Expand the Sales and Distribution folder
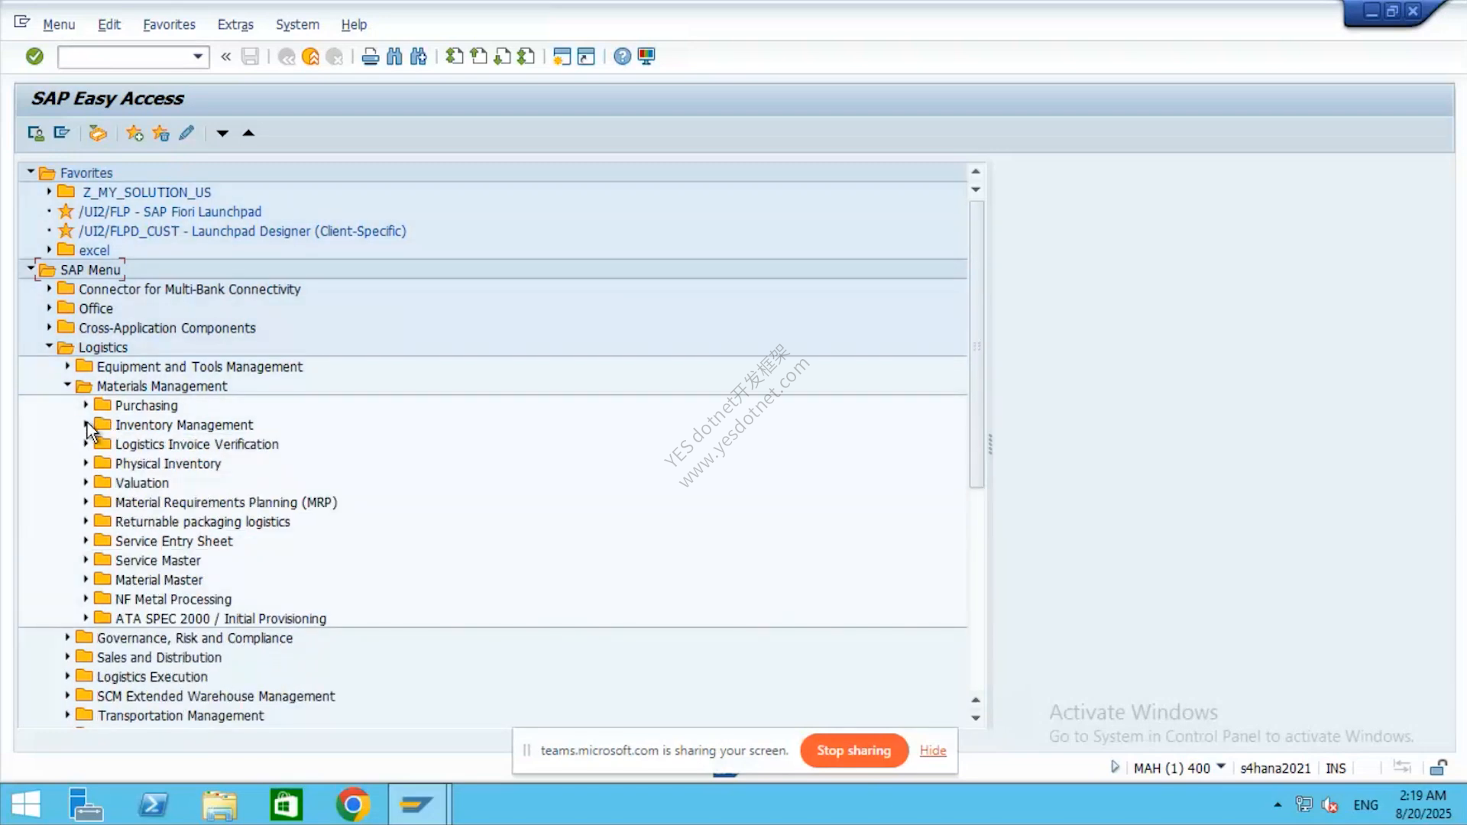 click(x=67, y=657)
